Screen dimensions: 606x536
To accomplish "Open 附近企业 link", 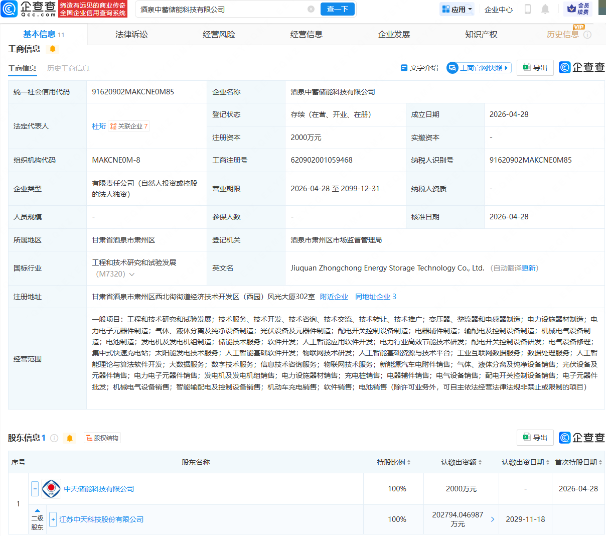I will click(334, 297).
